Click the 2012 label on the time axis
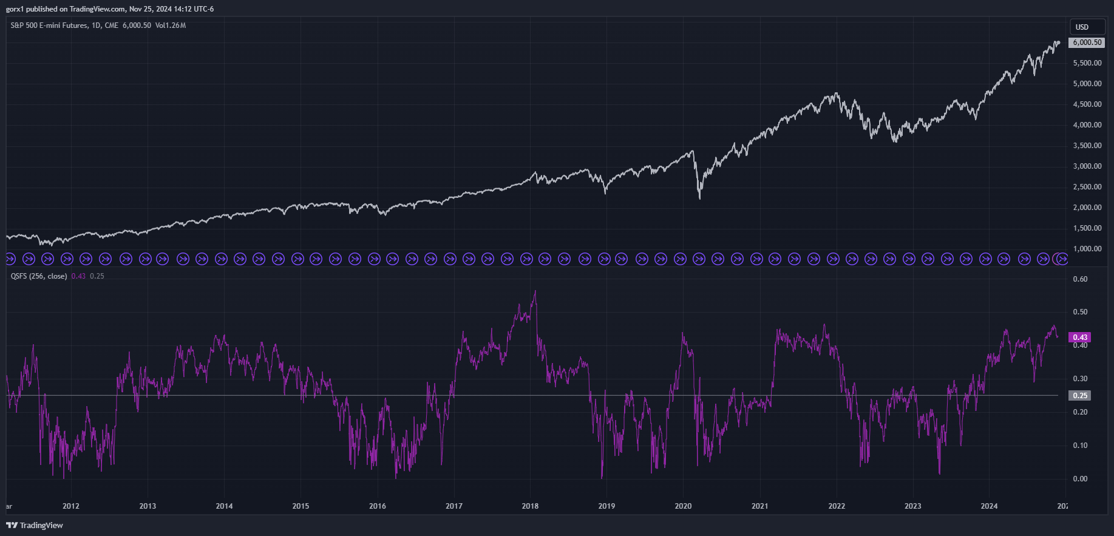Image resolution: width=1114 pixels, height=536 pixels. pos(71,506)
